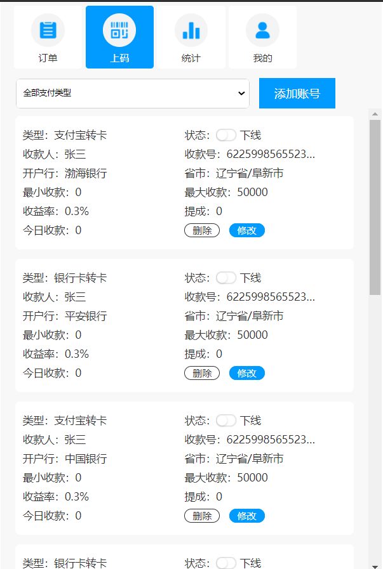Click the scrollbar down arrow
Image resolution: width=383 pixels, height=569 pixels.
pyautogui.click(x=375, y=566)
